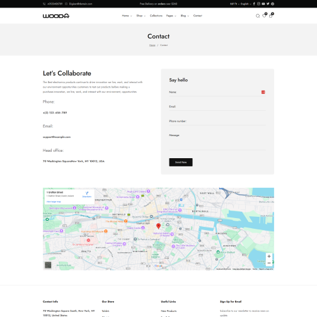Click the red location pin on map

coord(159,226)
